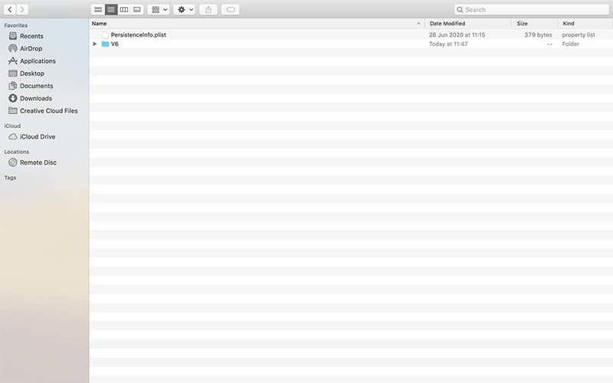
Task: Focus the Search field
Action: tap(532, 9)
